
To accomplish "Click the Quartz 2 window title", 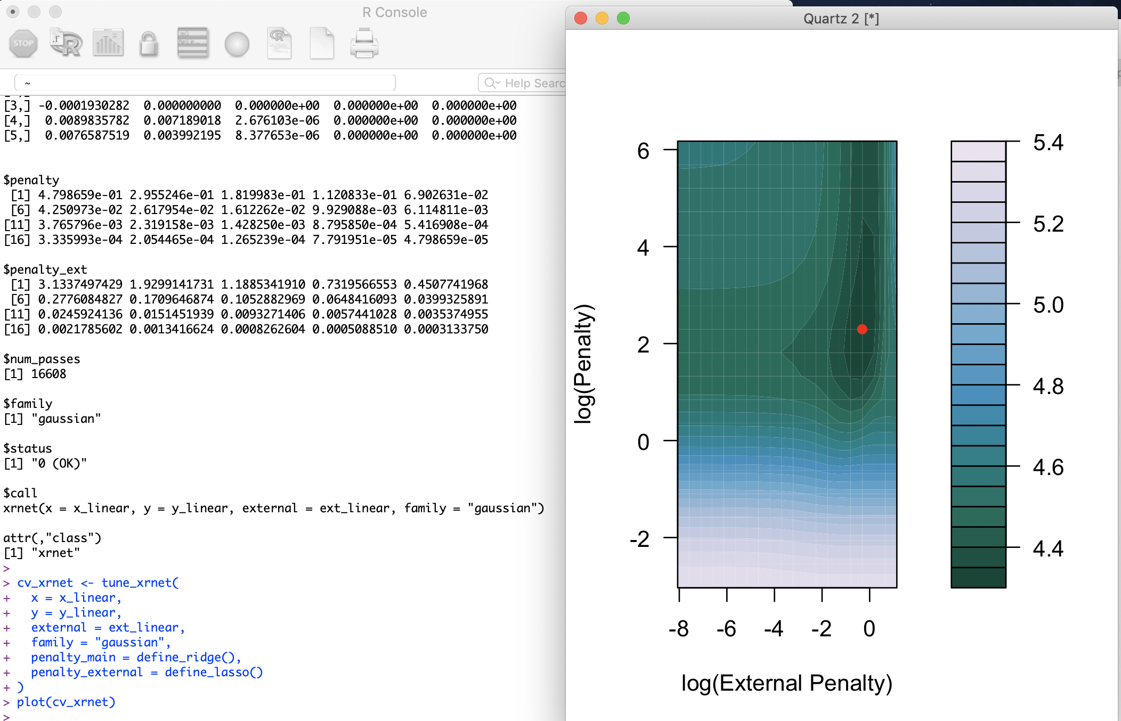I will 841,19.
